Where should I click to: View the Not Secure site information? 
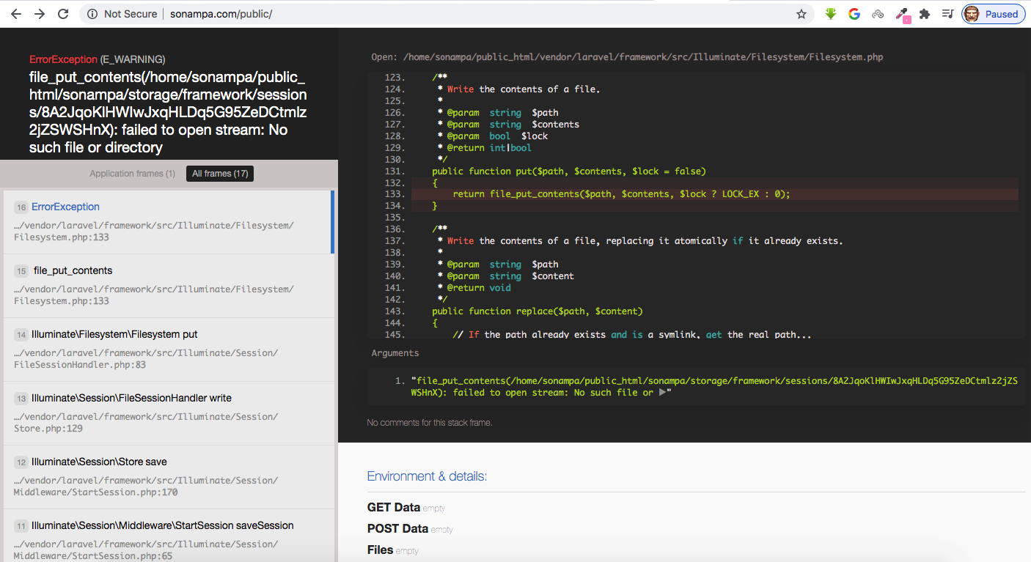(122, 14)
